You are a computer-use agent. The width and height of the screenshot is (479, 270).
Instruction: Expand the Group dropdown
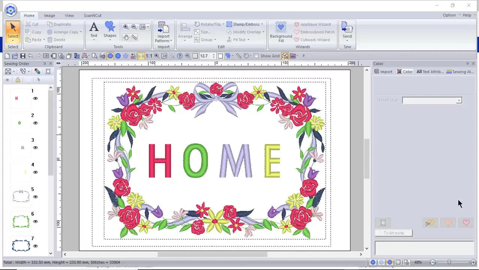pyautogui.click(x=215, y=40)
